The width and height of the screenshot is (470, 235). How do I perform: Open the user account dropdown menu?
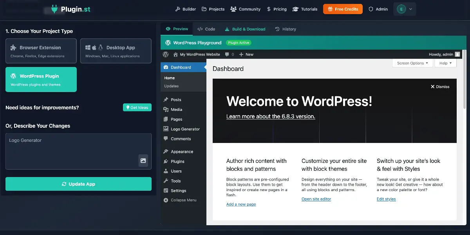click(405, 9)
